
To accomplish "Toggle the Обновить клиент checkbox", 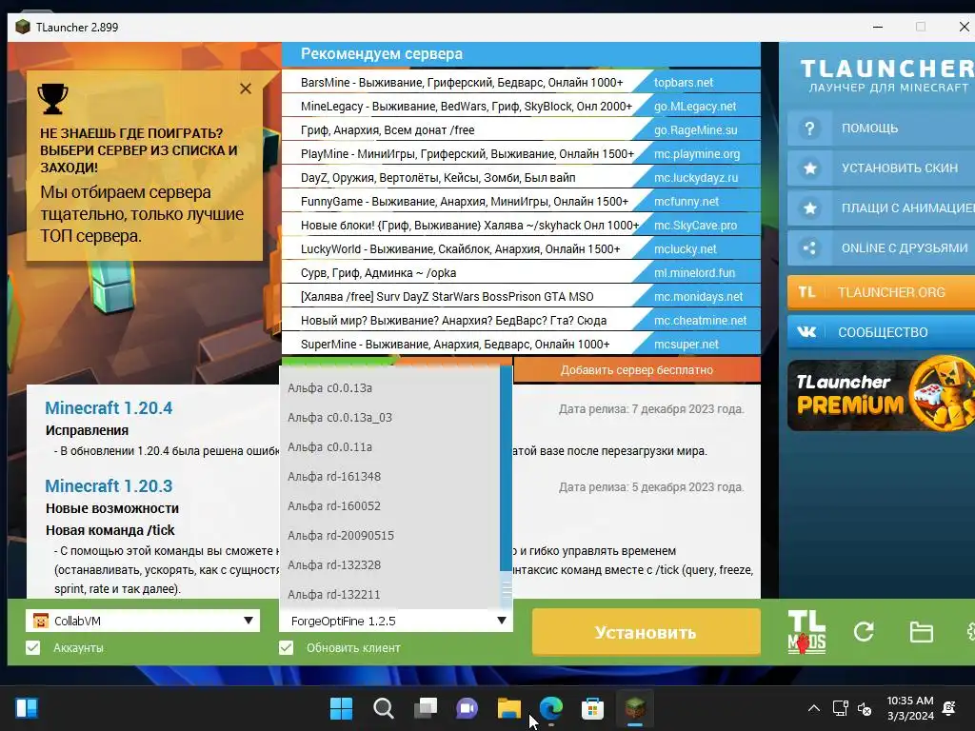I will (x=286, y=647).
